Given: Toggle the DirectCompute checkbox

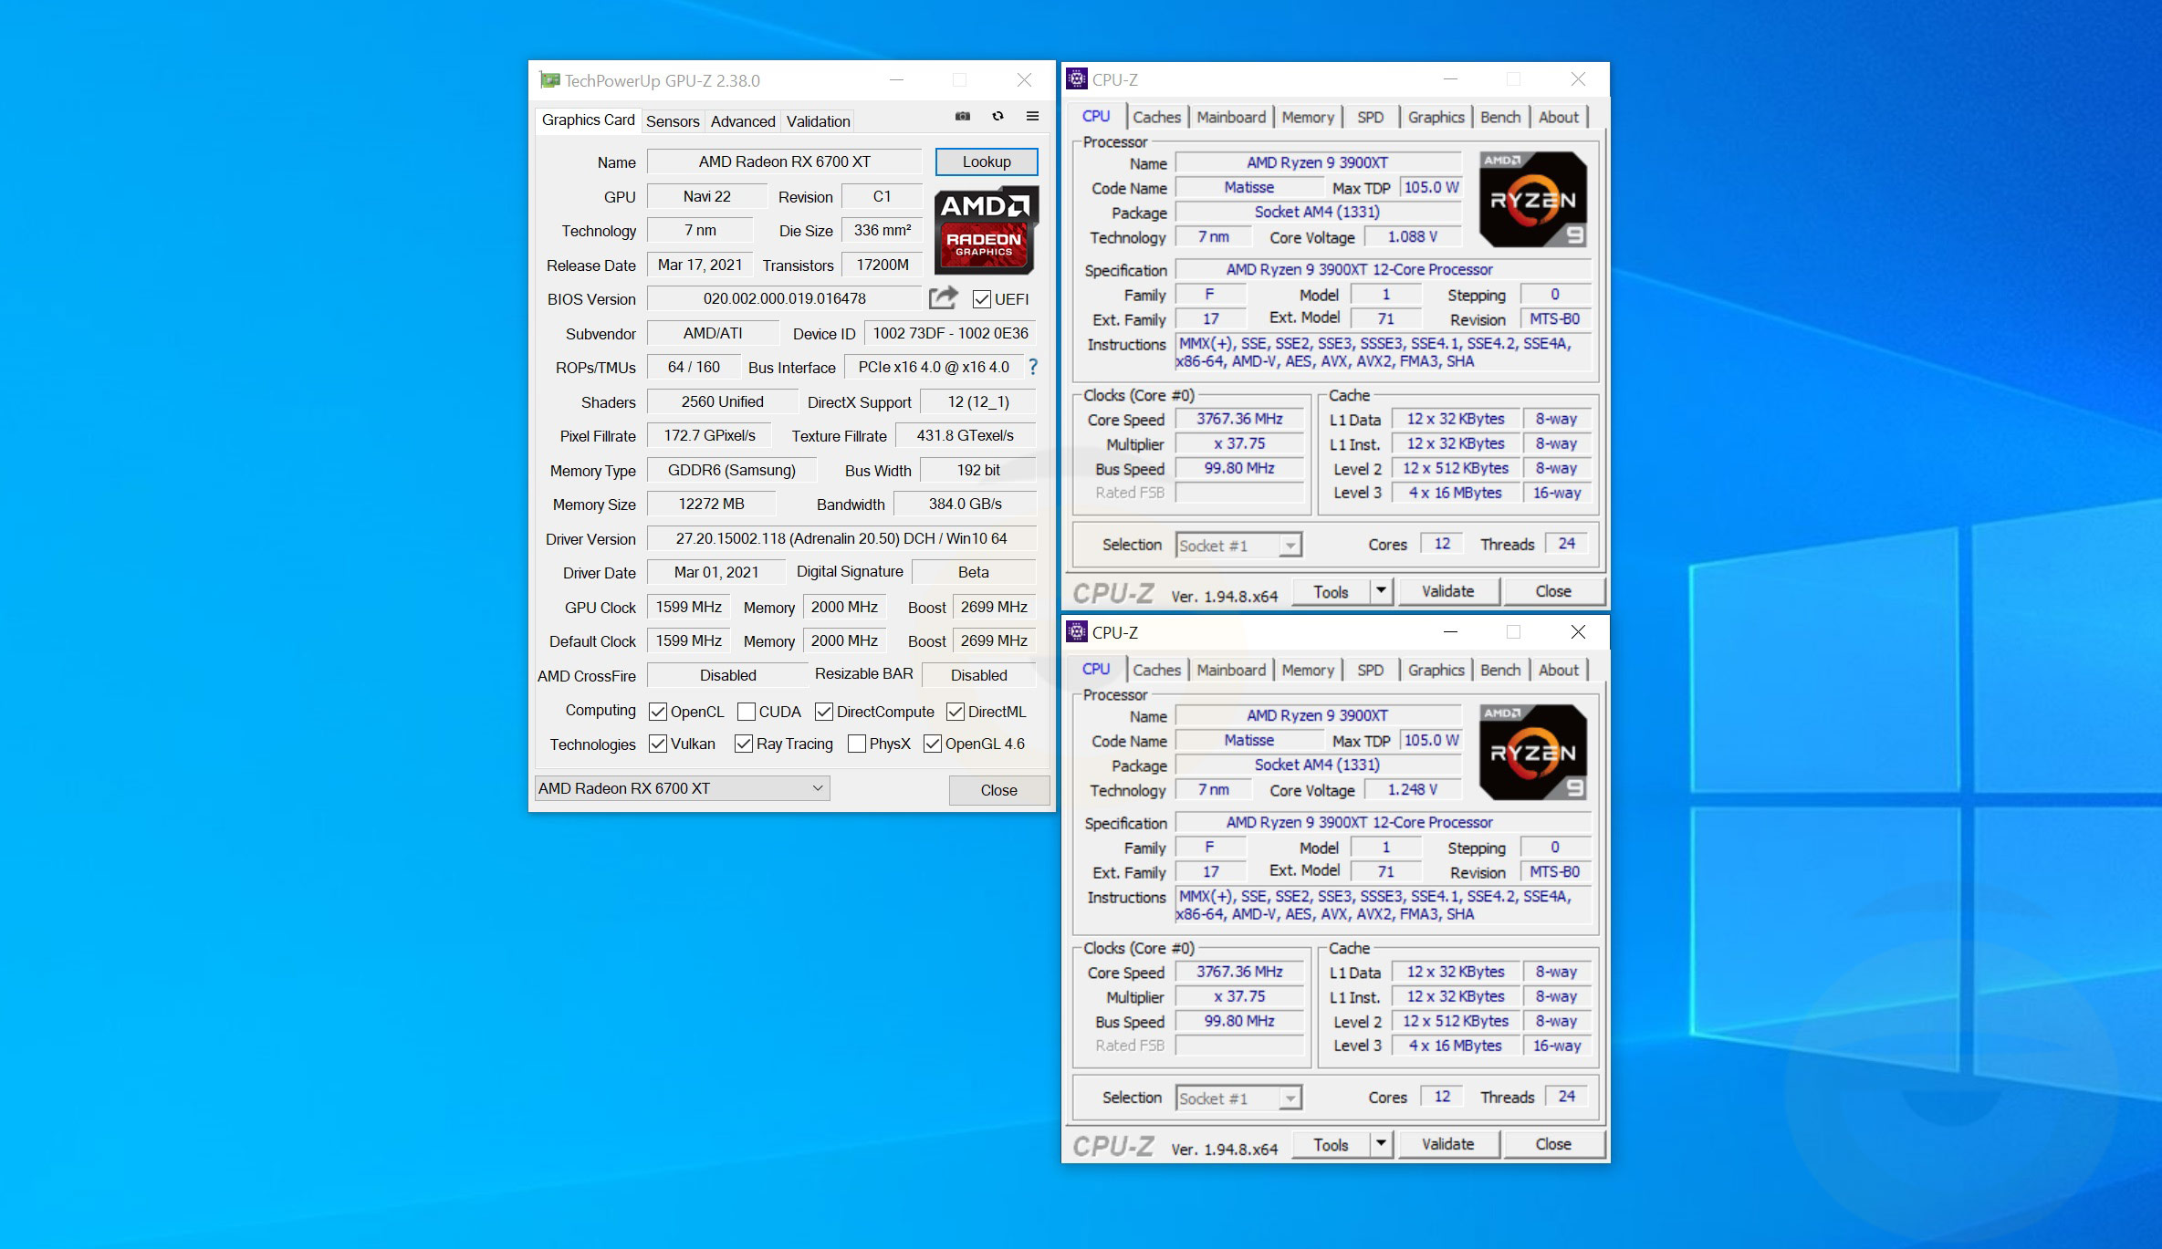Looking at the screenshot, I should pyautogui.click(x=824, y=712).
